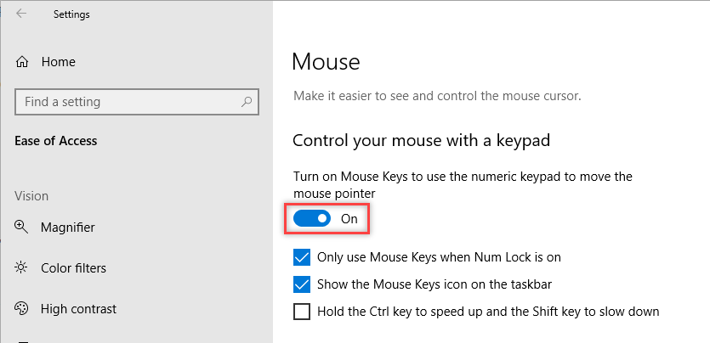Viewport: 710px width, 343px height.
Task: Click the Color filters sun icon
Action: [x=22, y=268]
